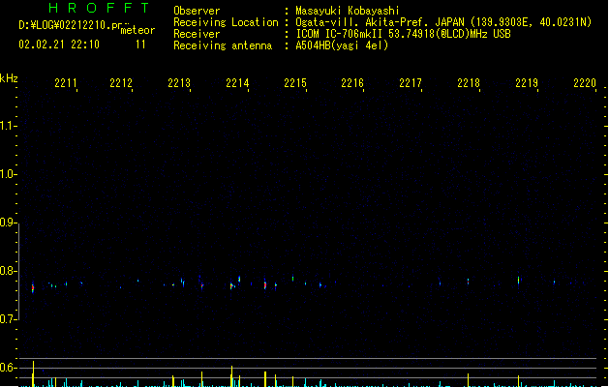Click the 2211 time marker
Viewport: 609px width, 387px height.
(66, 83)
